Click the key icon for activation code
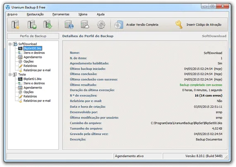The image size is (236, 167). tap(179, 25)
